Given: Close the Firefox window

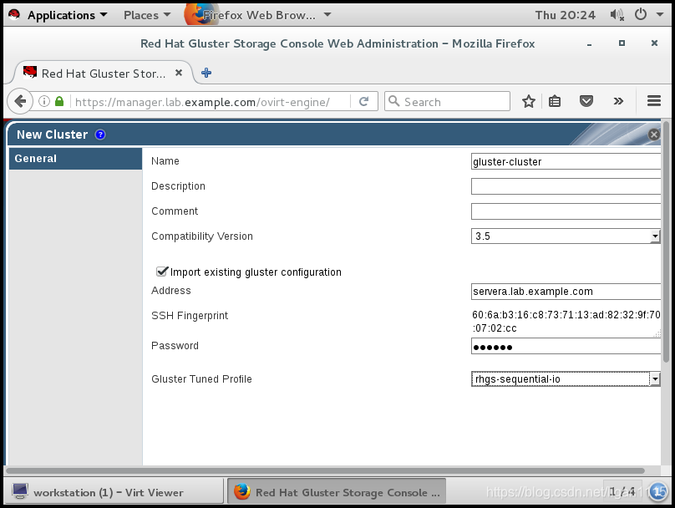Looking at the screenshot, I should pyautogui.click(x=654, y=43).
